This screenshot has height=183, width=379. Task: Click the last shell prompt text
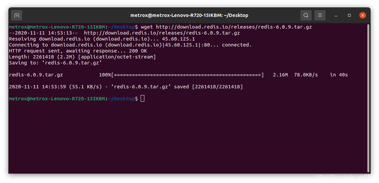73,99
